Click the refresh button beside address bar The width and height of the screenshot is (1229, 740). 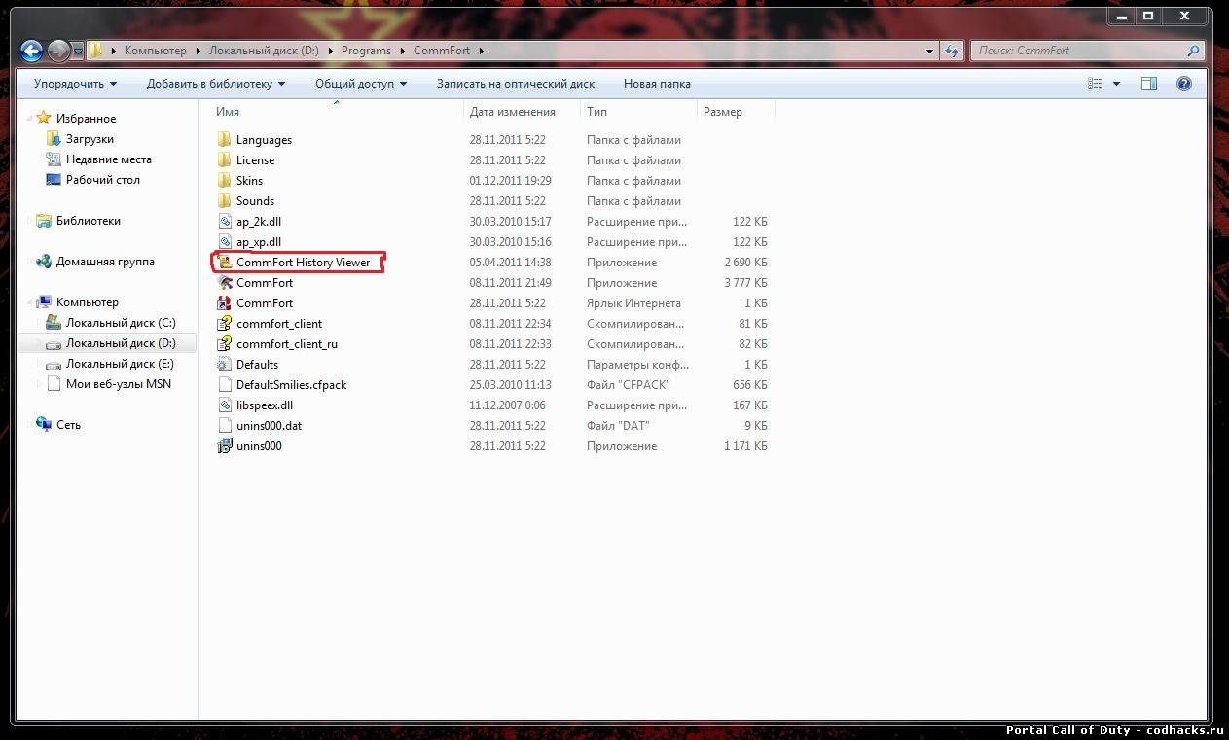point(951,51)
